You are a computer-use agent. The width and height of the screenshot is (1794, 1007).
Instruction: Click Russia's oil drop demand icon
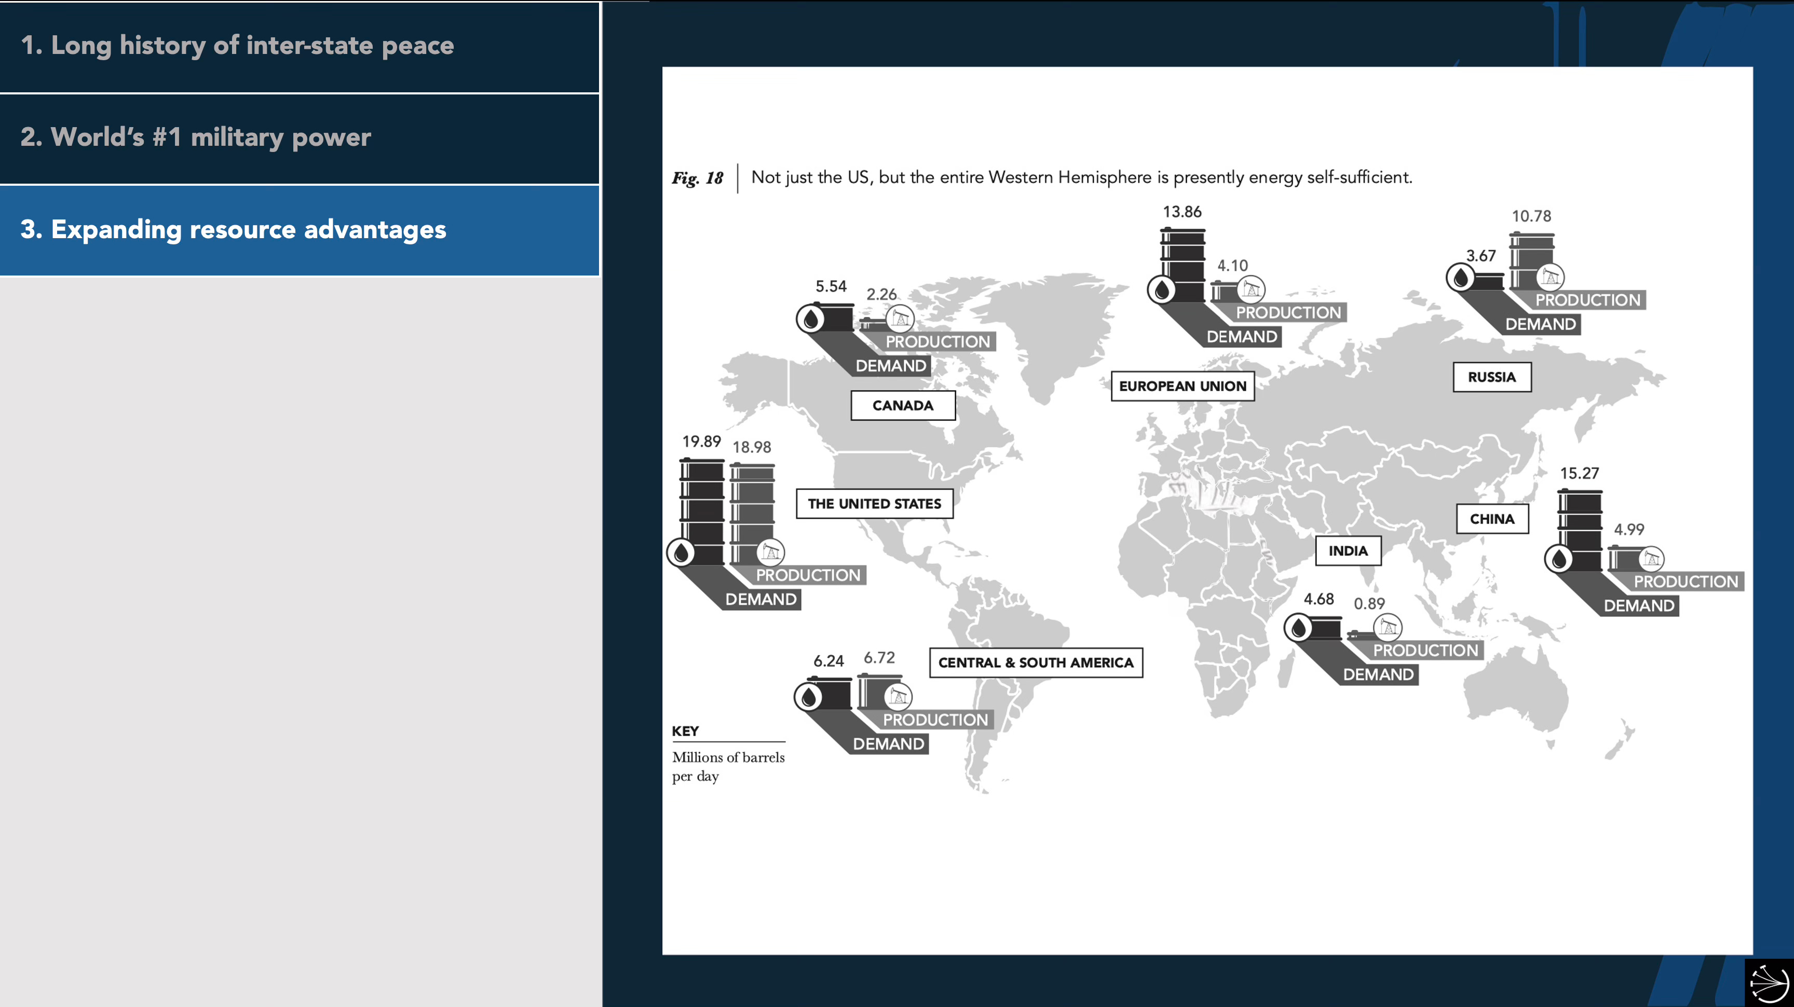(x=1460, y=278)
